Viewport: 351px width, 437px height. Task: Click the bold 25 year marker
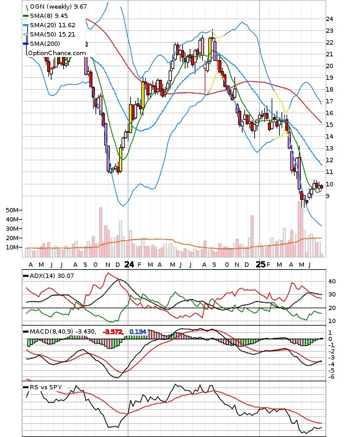pos(260,264)
